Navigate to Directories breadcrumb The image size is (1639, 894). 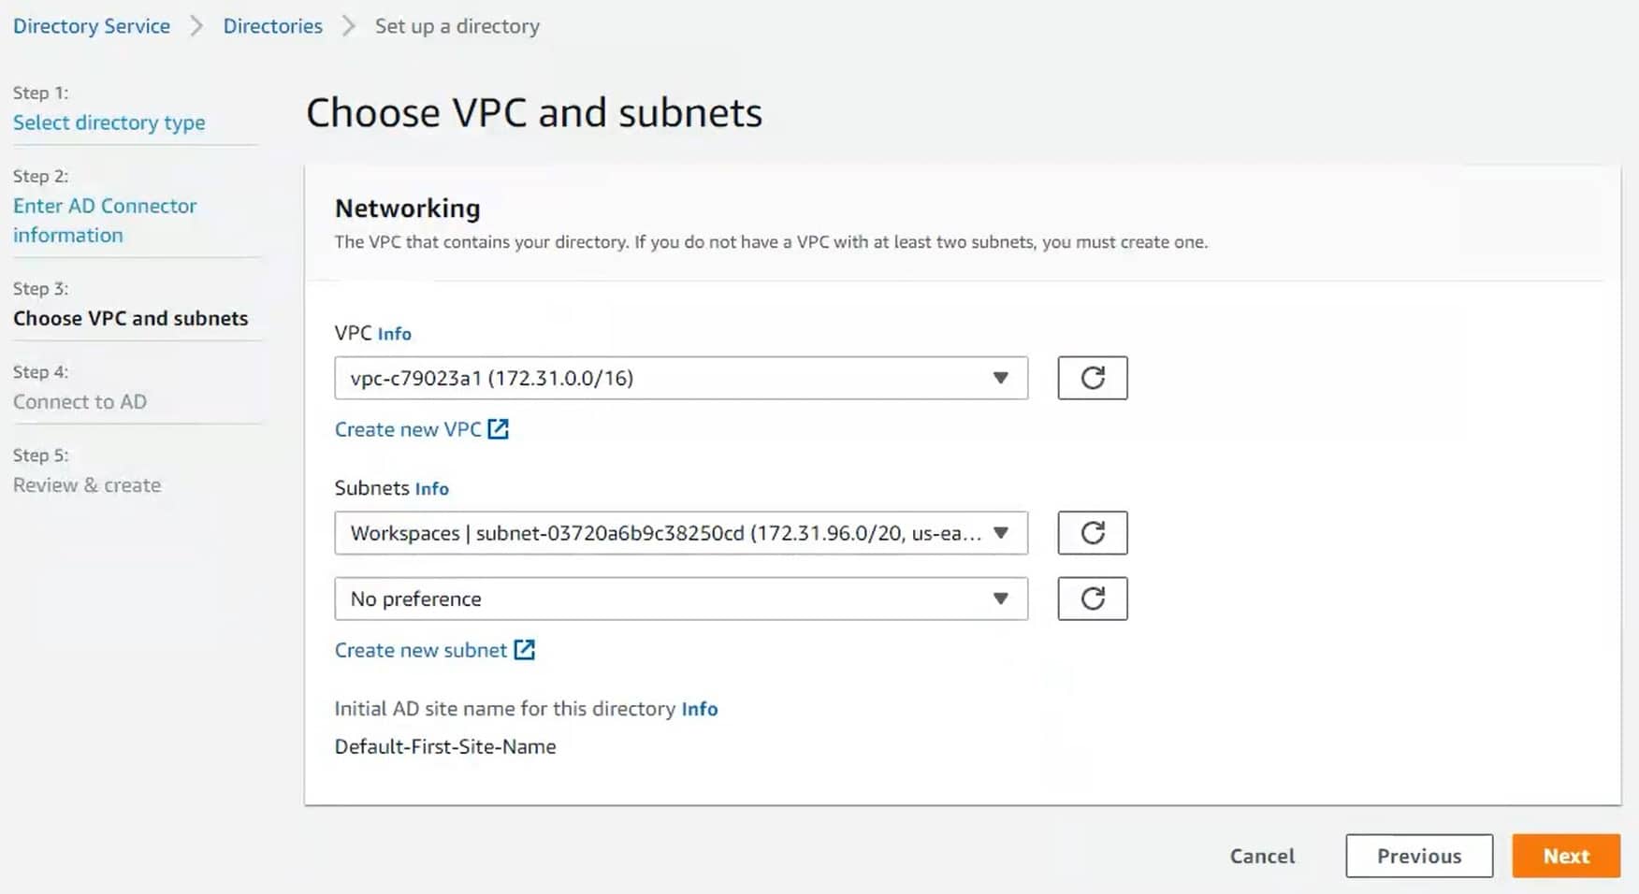[x=272, y=26]
